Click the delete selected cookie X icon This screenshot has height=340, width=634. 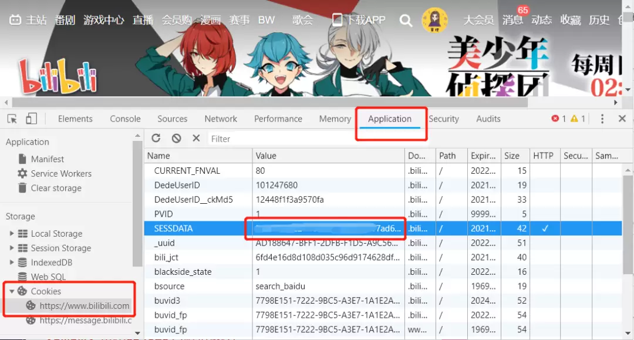coord(196,138)
